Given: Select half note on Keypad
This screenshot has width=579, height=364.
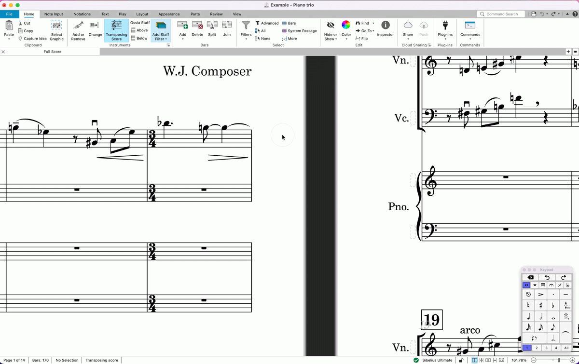Looking at the screenshot, I should click(541, 317).
